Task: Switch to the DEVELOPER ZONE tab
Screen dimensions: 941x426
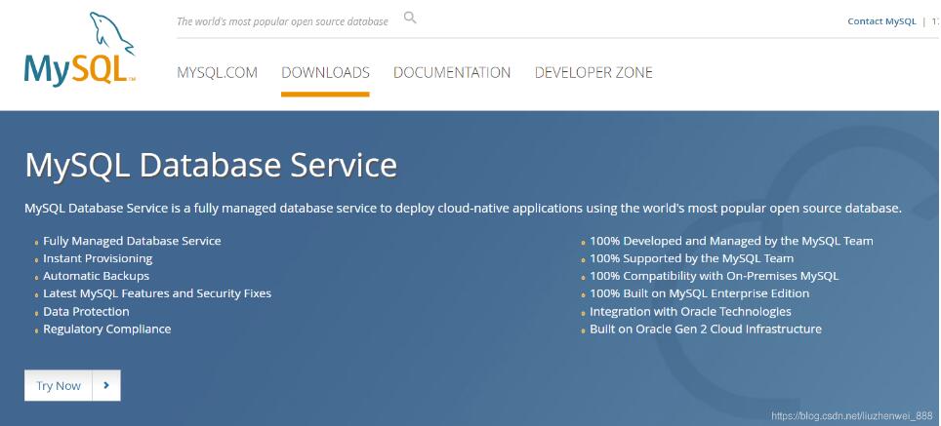Action: coord(593,72)
